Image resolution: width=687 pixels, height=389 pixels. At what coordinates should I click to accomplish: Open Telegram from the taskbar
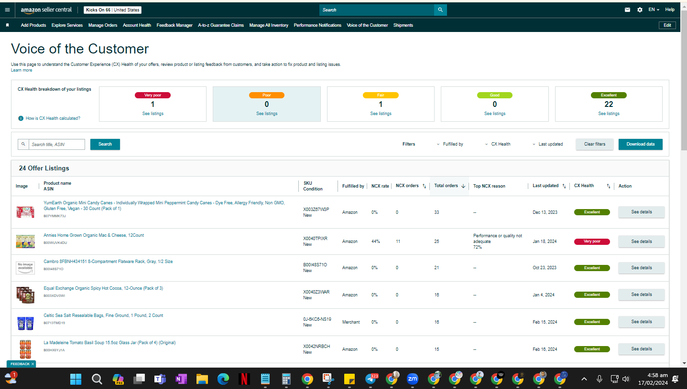(x=371, y=379)
